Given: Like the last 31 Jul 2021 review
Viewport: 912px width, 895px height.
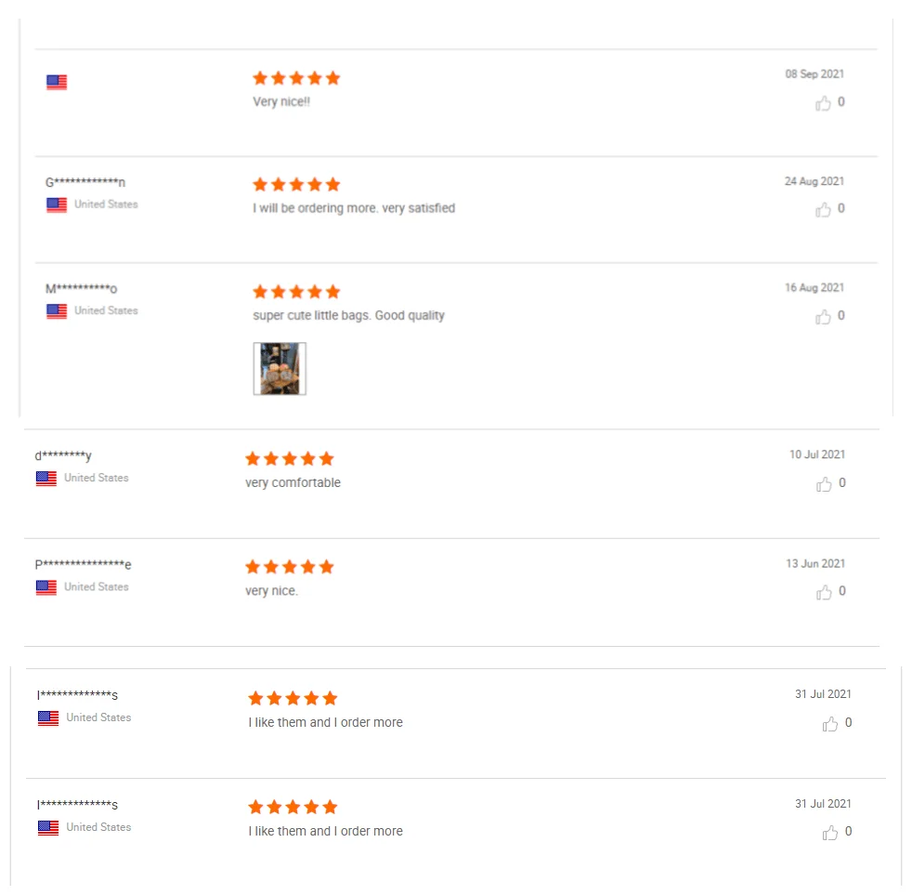Looking at the screenshot, I should (830, 833).
